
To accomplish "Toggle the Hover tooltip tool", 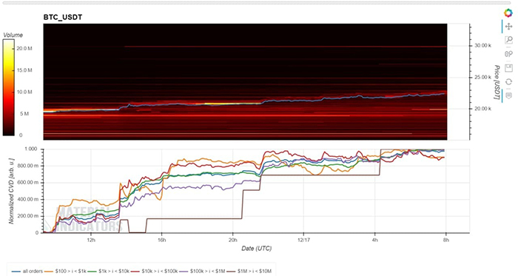I will pyautogui.click(x=508, y=95).
